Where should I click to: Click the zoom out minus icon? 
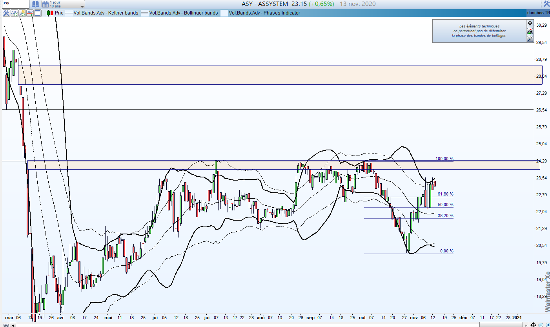(541, 325)
